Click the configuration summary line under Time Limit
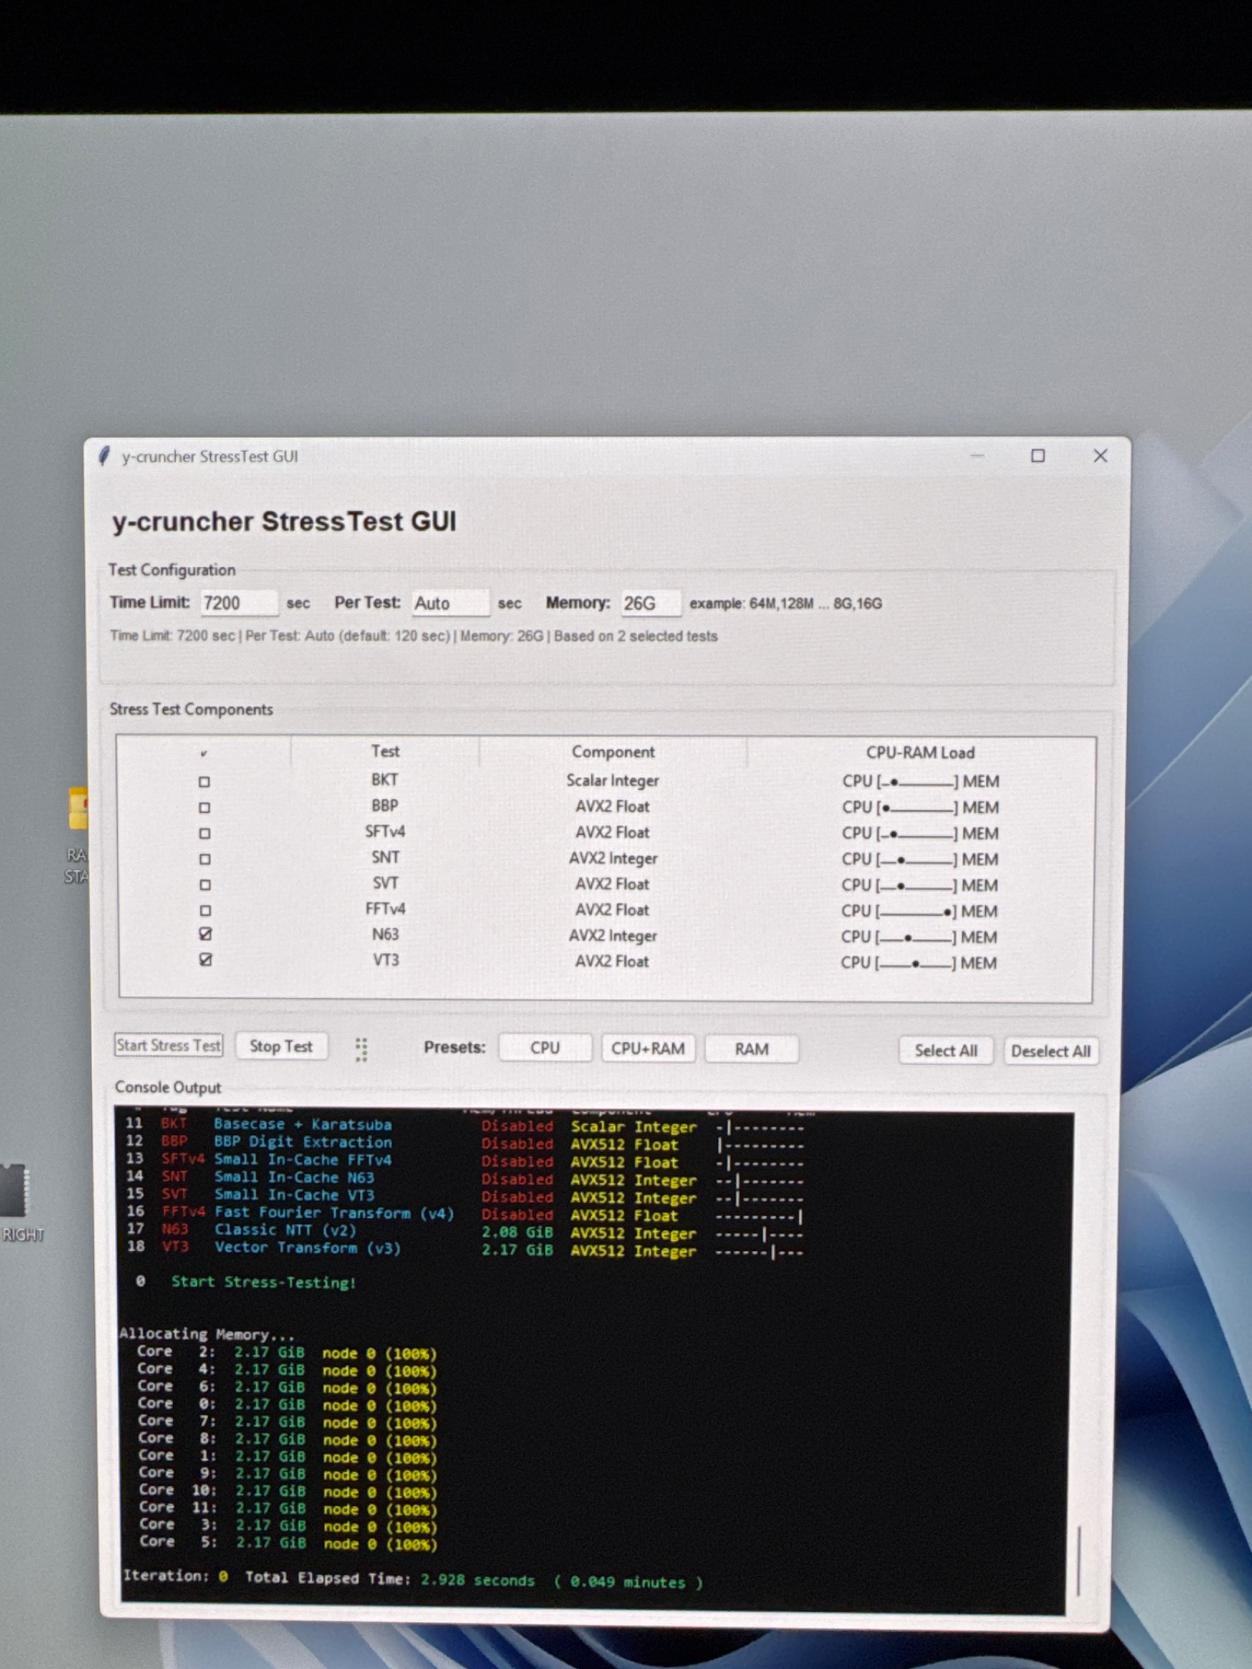The image size is (1252, 1669). pyautogui.click(x=413, y=636)
